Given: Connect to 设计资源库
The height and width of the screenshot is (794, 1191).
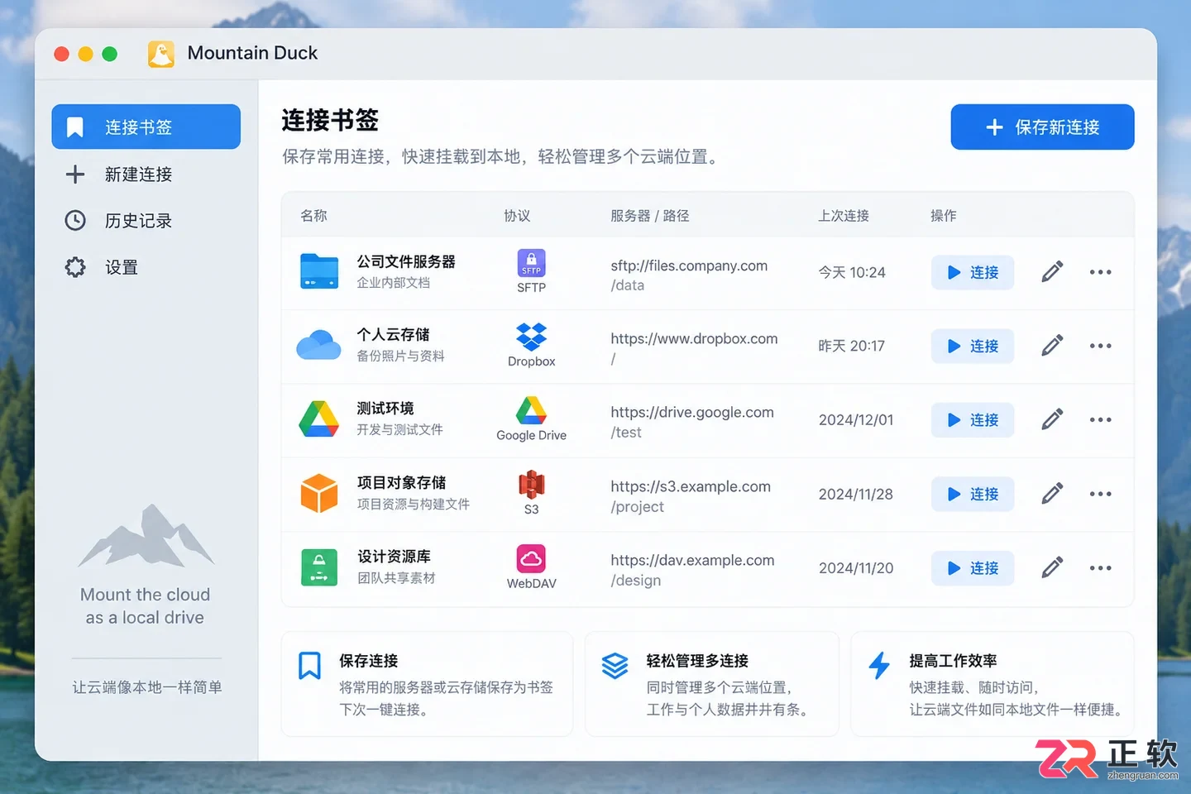Looking at the screenshot, I should coord(973,568).
